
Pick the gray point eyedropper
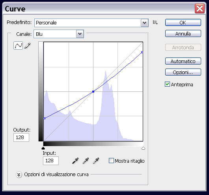pos(86,161)
